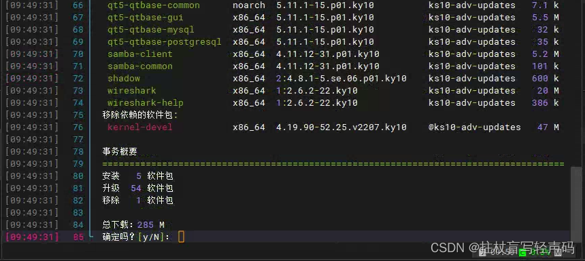Select the qt5-qtbase-mysql package name
Screen dimensions: 585x261
pos(151,30)
